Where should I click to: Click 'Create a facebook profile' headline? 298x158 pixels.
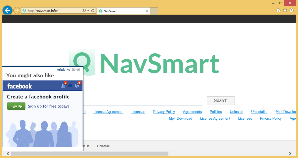point(38,97)
